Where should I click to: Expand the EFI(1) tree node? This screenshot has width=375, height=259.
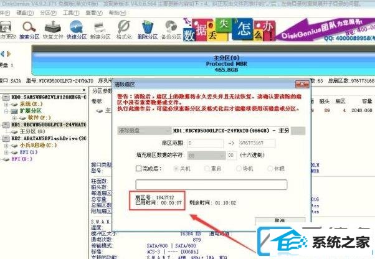coord(6,152)
